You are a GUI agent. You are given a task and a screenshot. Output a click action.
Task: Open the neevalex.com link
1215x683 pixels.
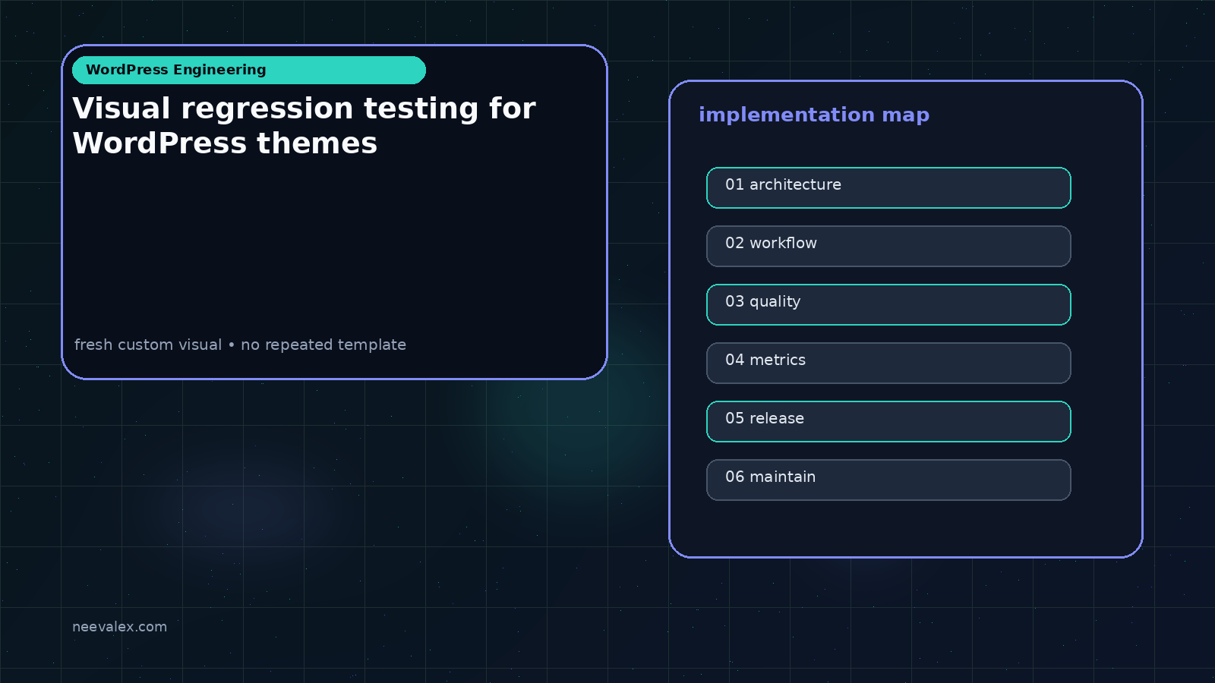click(x=119, y=627)
